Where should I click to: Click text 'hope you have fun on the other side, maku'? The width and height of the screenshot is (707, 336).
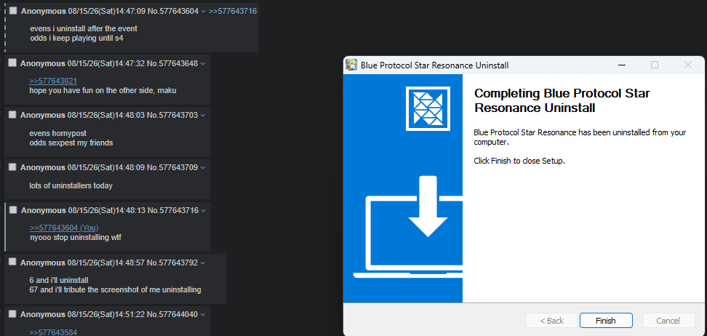coord(103,90)
